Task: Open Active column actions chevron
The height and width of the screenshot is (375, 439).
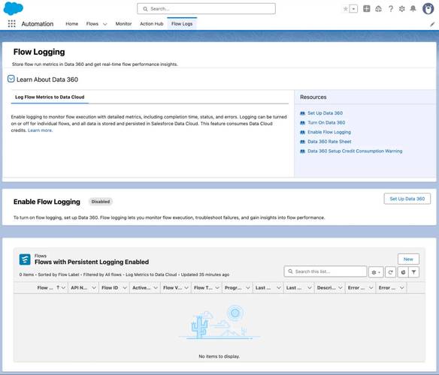Action: (156, 287)
